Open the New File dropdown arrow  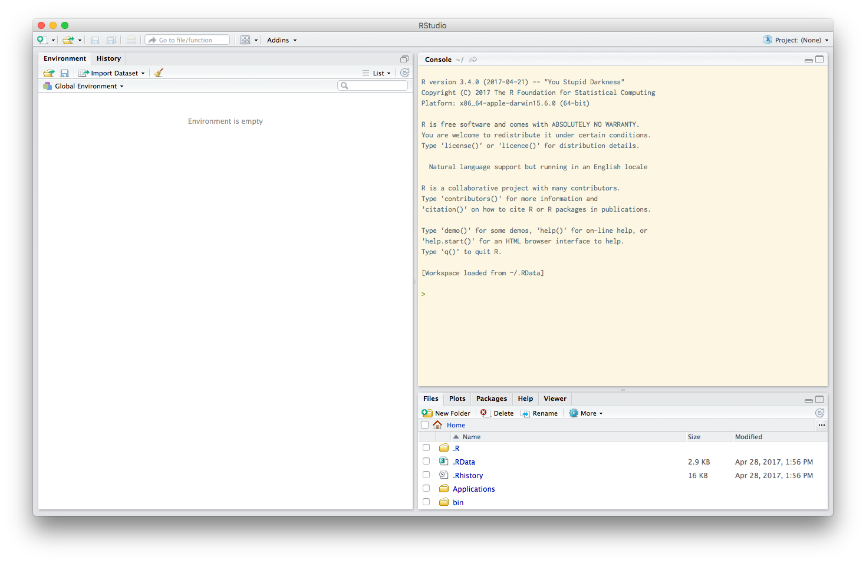53,41
